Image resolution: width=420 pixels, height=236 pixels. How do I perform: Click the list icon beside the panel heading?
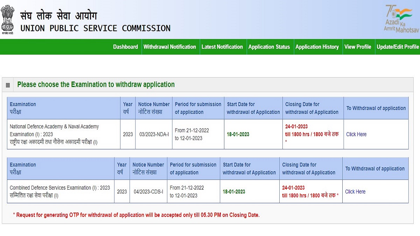[8, 85]
